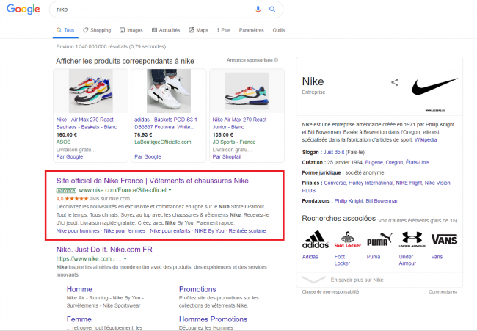The height and width of the screenshot is (331, 477).
Task: Open the Homme sitelink
Action: coord(79,289)
